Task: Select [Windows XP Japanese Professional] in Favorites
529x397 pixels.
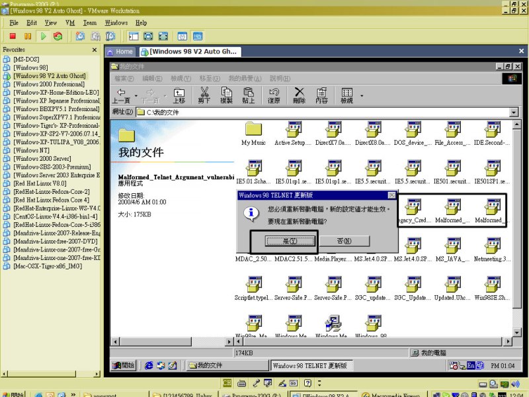Action: coord(56,101)
